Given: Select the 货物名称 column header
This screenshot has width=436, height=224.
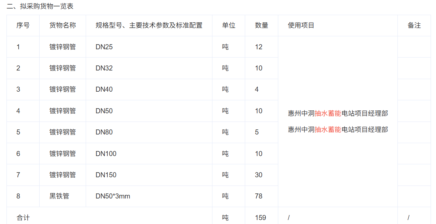Looking at the screenshot, I should (x=63, y=26).
